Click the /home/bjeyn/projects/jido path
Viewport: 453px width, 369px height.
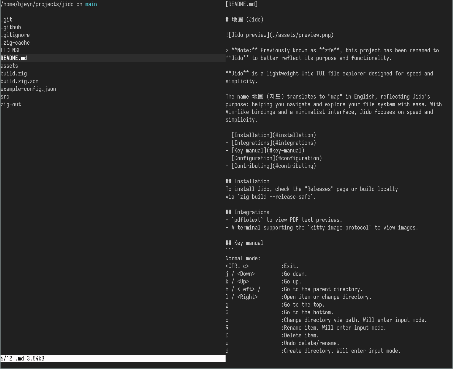coord(37,4)
